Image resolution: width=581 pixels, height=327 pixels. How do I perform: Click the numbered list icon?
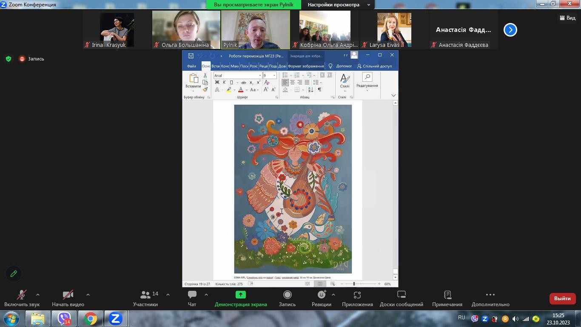pos(297,75)
